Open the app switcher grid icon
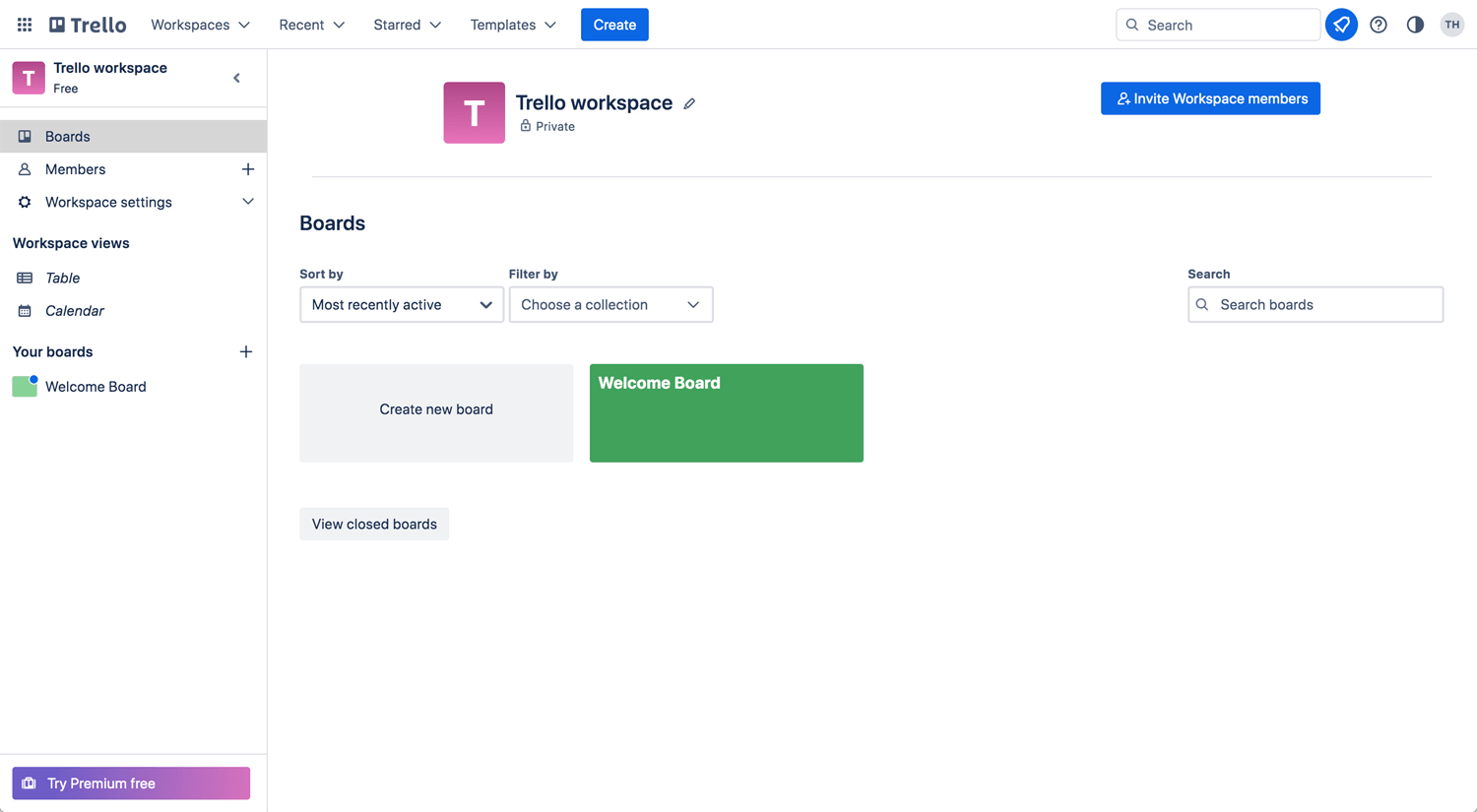1477x812 pixels. (25, 25)
